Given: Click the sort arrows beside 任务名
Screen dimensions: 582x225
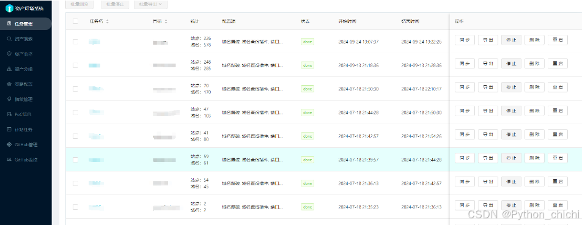Looking at the screenshot, I should [x=107, y=21].
